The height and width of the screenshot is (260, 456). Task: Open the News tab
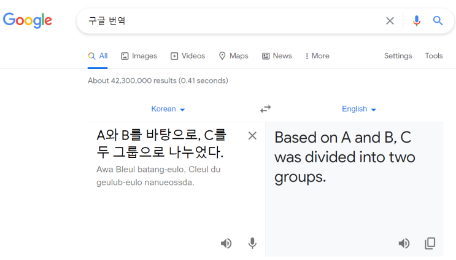277,56
